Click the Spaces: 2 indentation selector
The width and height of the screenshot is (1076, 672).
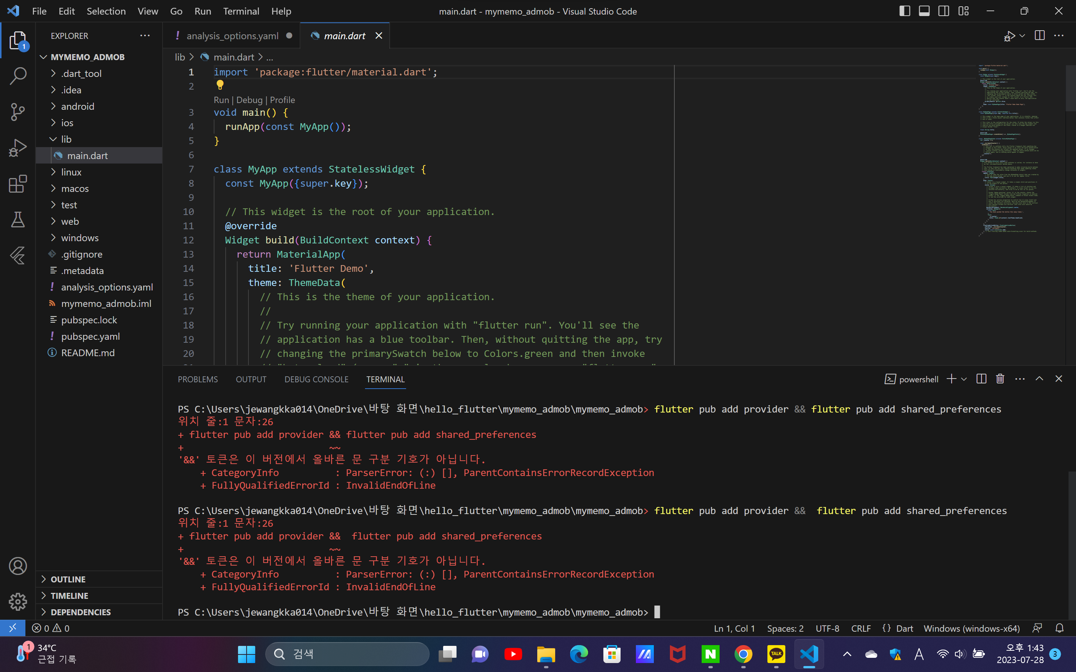(785, 628)
